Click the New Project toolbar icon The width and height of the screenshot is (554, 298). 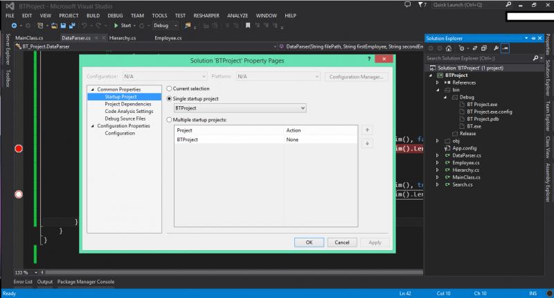[40, 26]
